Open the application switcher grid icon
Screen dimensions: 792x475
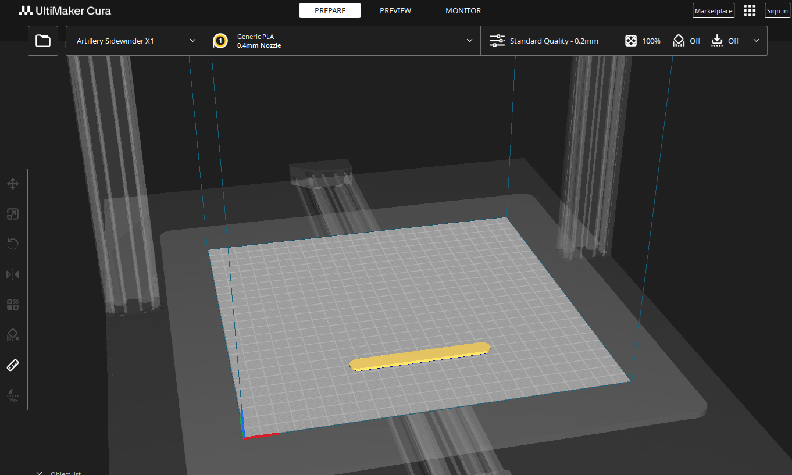click(750, 10)
